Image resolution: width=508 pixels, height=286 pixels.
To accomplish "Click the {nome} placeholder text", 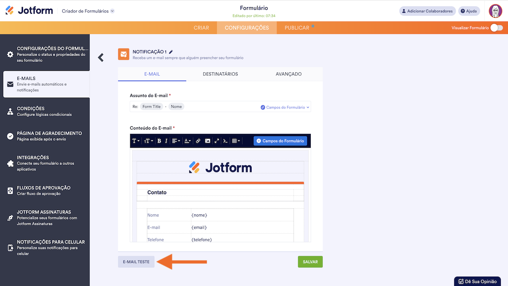I will (199, 215).
